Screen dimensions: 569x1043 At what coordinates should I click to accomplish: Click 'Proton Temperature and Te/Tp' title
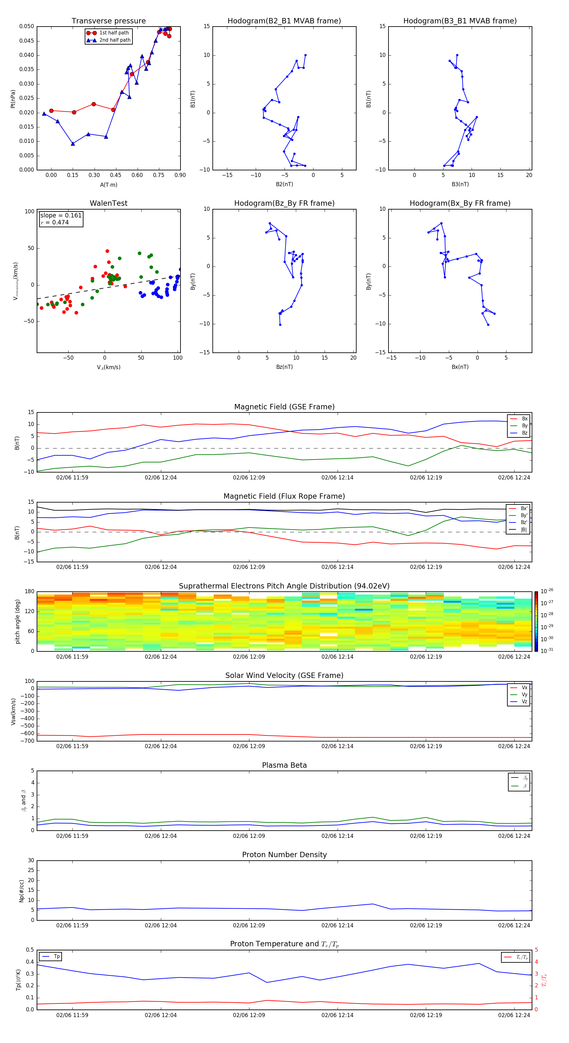284,944
